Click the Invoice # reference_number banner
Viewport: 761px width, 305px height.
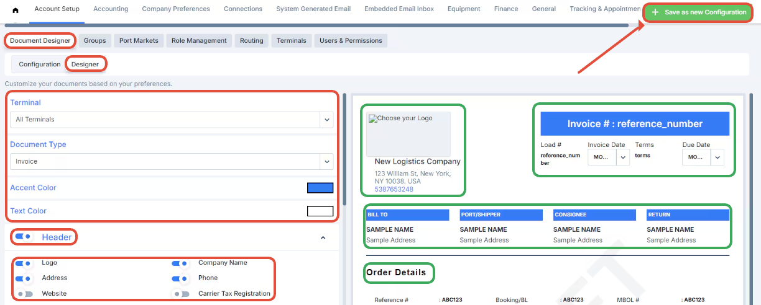pos(635,123)
